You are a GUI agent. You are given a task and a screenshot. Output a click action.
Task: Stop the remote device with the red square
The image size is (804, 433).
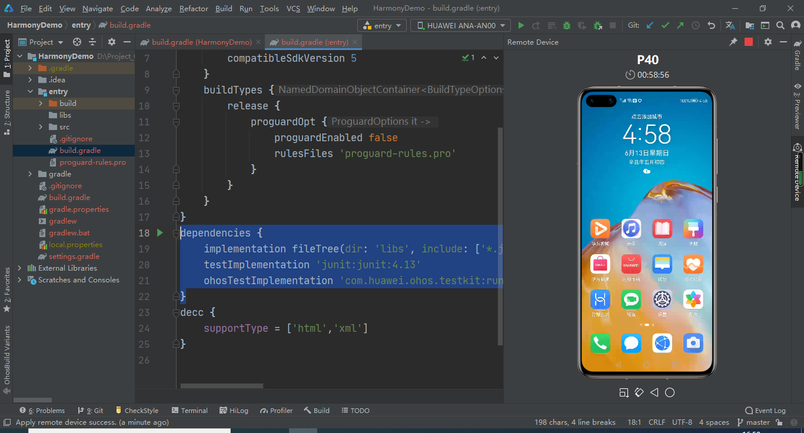749,42
